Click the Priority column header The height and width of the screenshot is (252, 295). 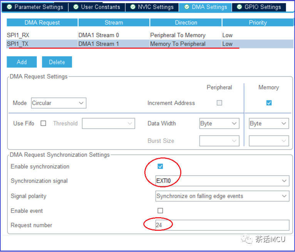(258, 23)
